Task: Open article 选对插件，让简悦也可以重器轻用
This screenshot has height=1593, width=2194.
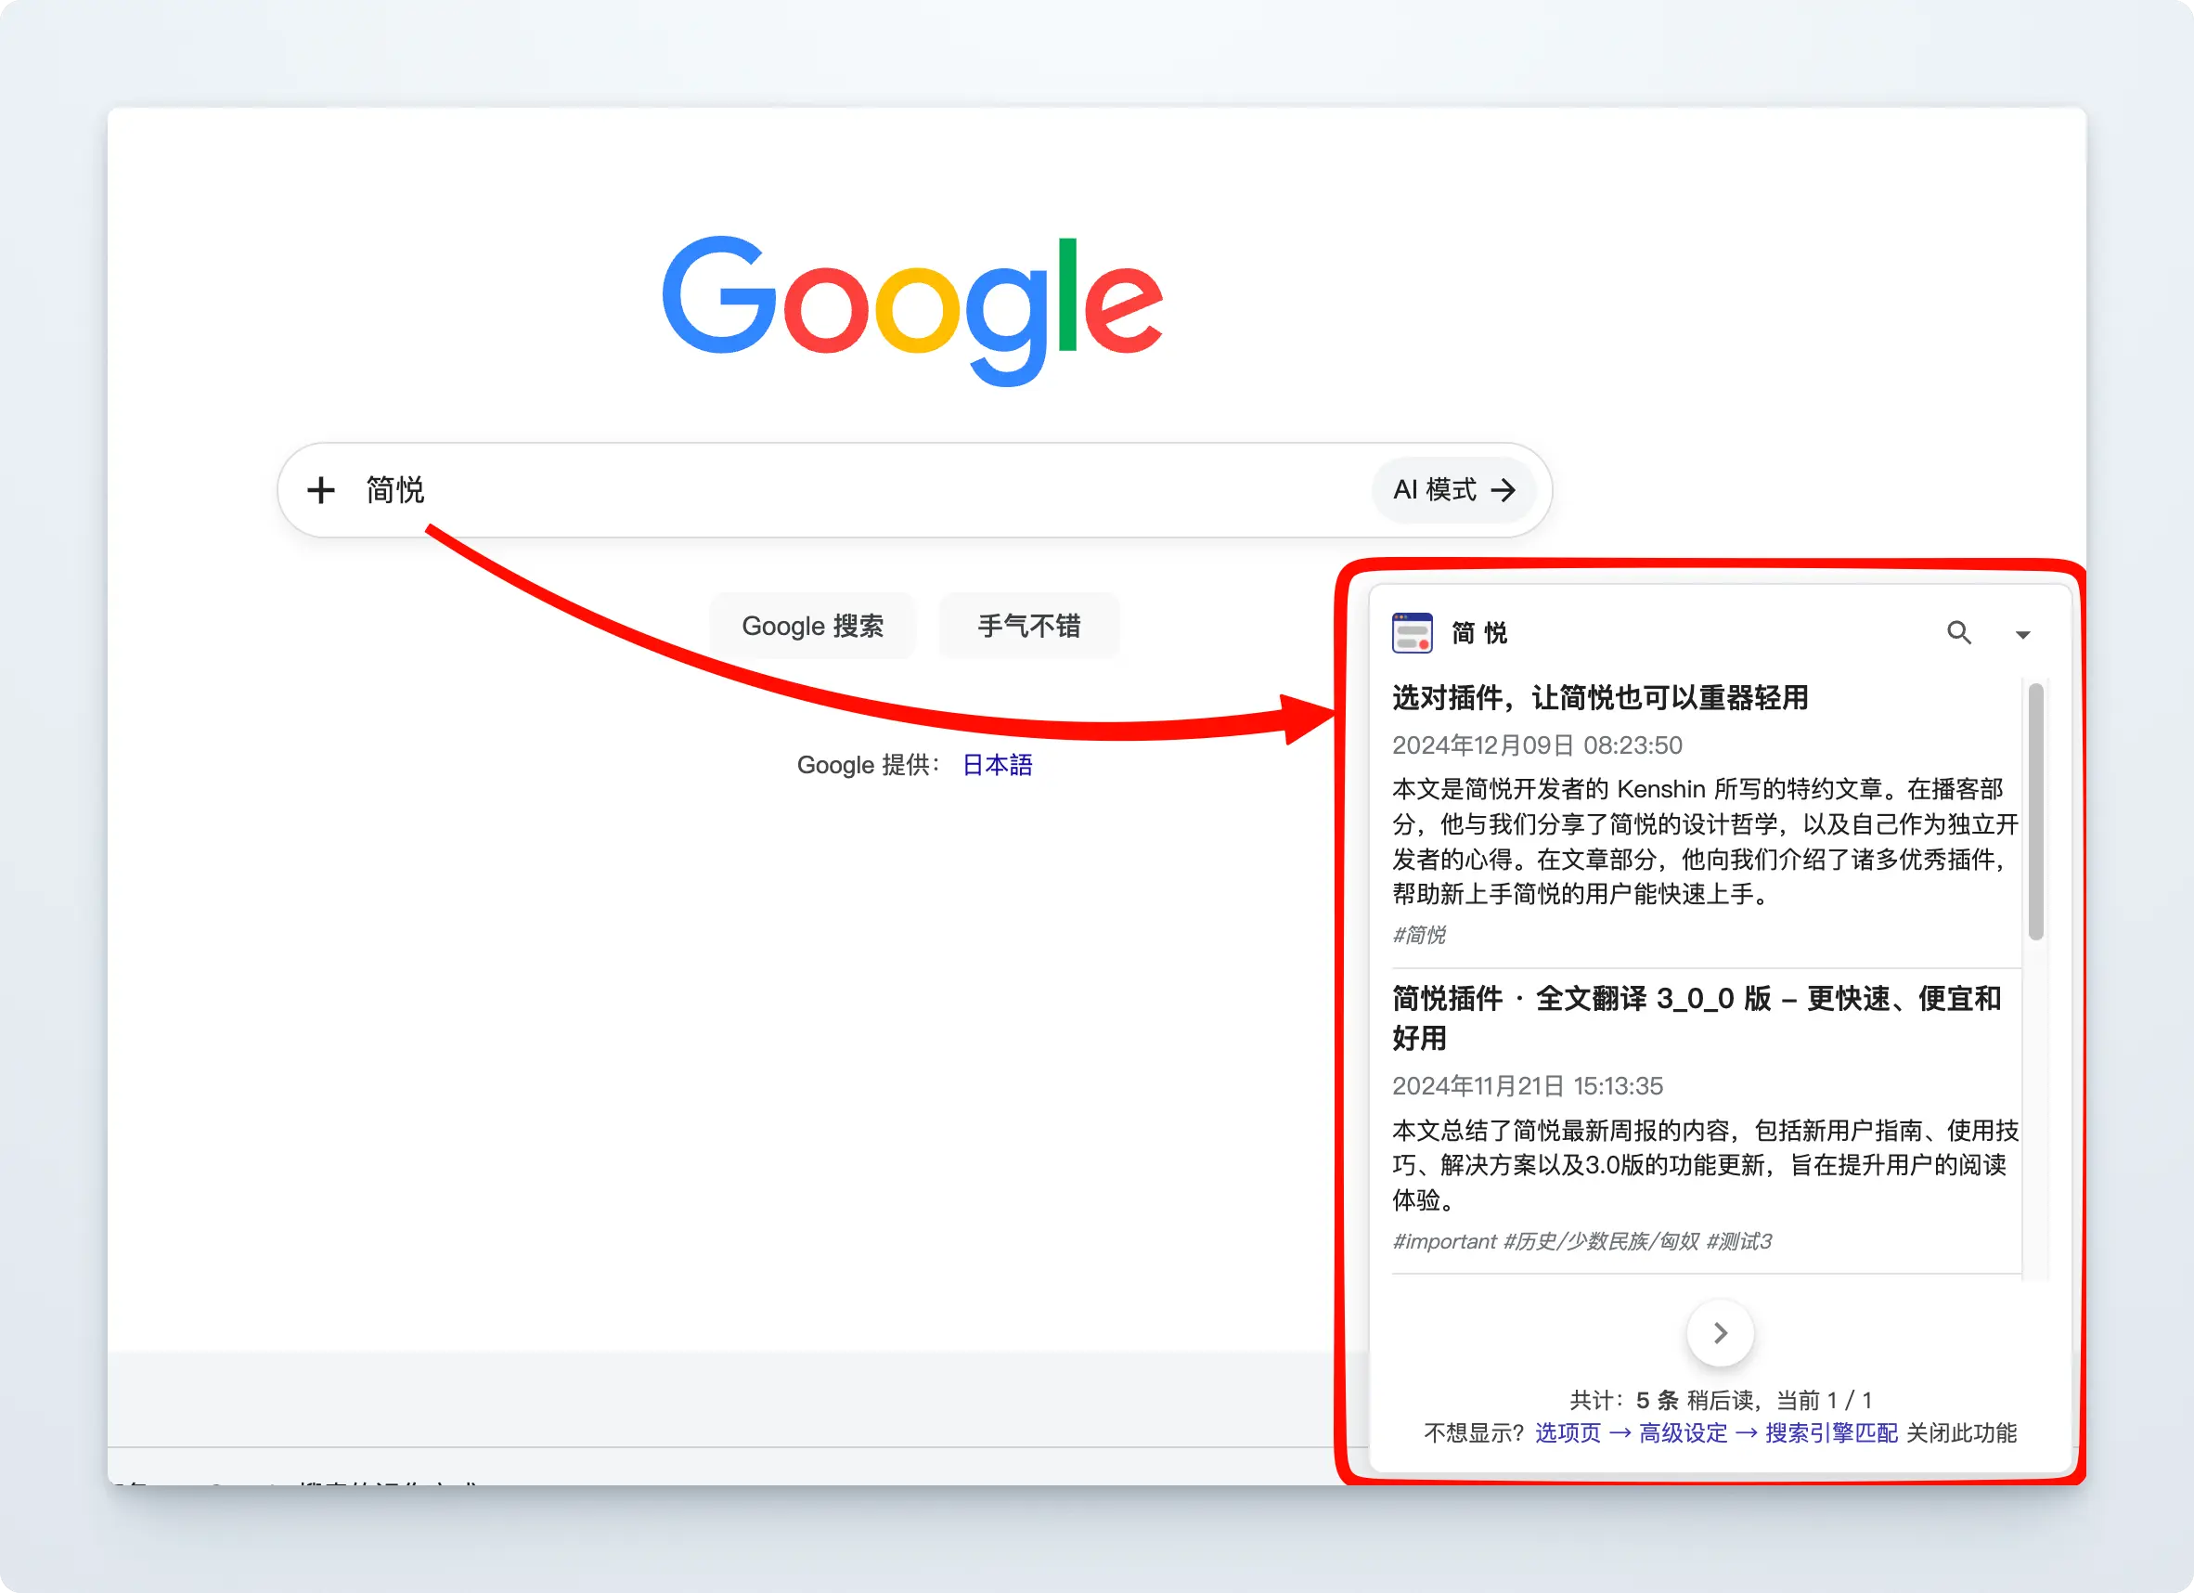Action: pos(1600,698)
